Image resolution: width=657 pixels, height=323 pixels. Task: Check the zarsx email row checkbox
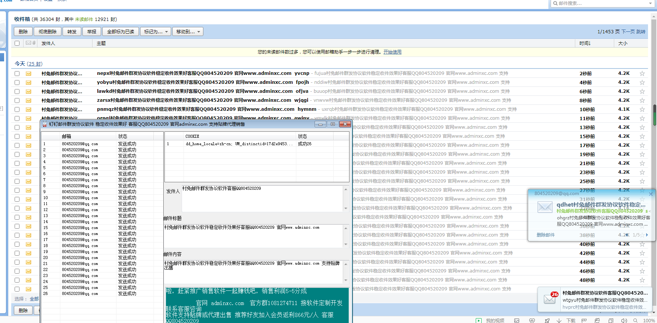pyautogui.click(x=17, y=100)
